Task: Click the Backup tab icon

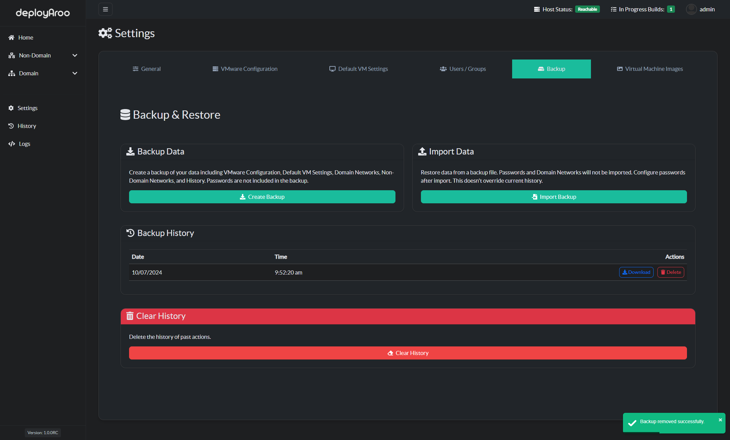Action: tap(541, 68)
